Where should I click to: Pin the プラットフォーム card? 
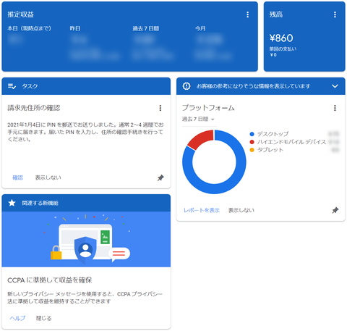(x=335, y=210)
